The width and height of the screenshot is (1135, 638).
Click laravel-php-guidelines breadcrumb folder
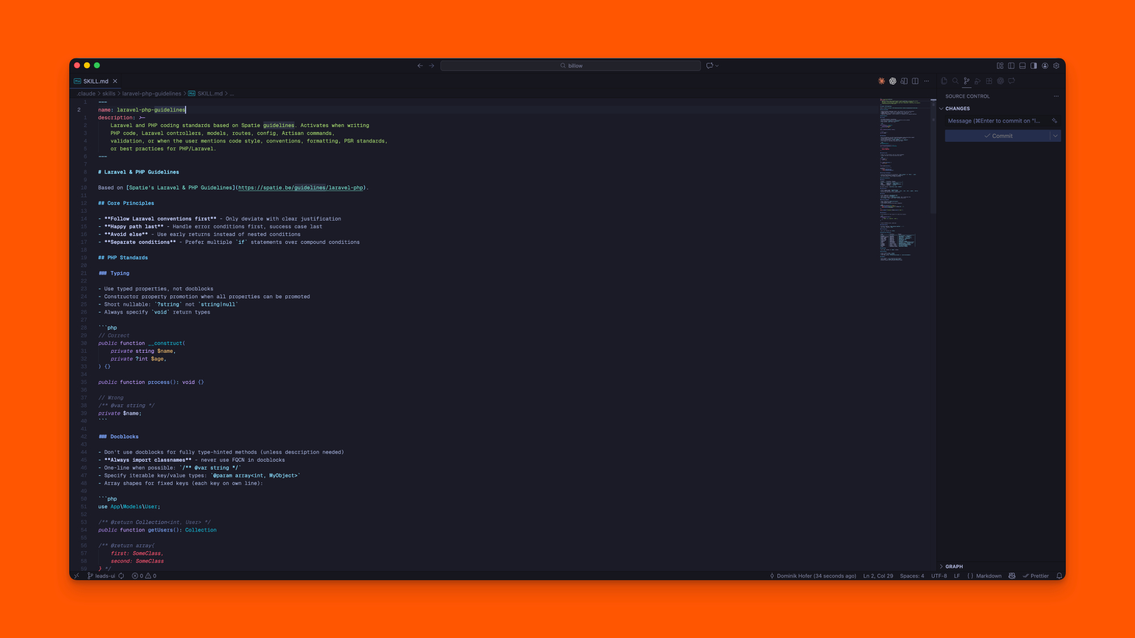tap(152, 94)
